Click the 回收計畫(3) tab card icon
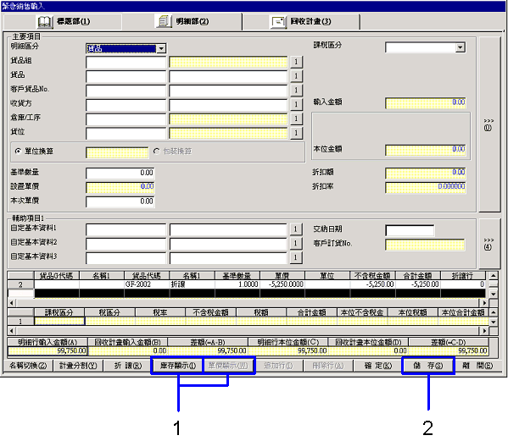Viewport: 508px width, 441px height. click(278, 22)
